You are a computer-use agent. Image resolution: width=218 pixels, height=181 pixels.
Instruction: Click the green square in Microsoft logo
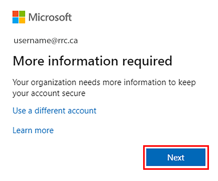point(22,14)
